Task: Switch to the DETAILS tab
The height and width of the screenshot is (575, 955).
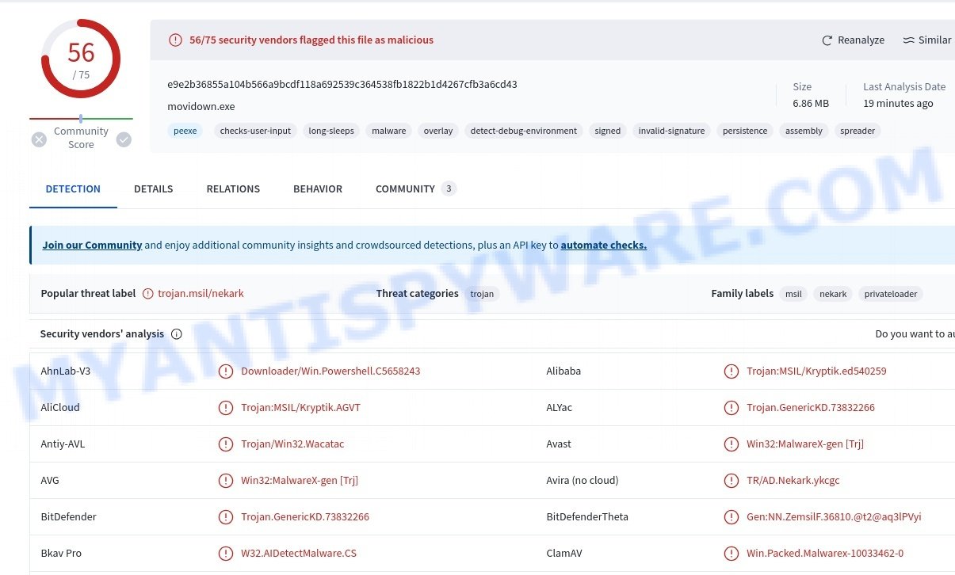Action: [x=154, y=189]
